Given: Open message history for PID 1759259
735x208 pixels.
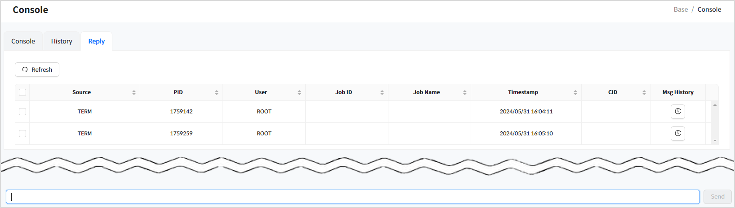Looking at the screenshot, I should pyautogui.click(x=677, y=134).
